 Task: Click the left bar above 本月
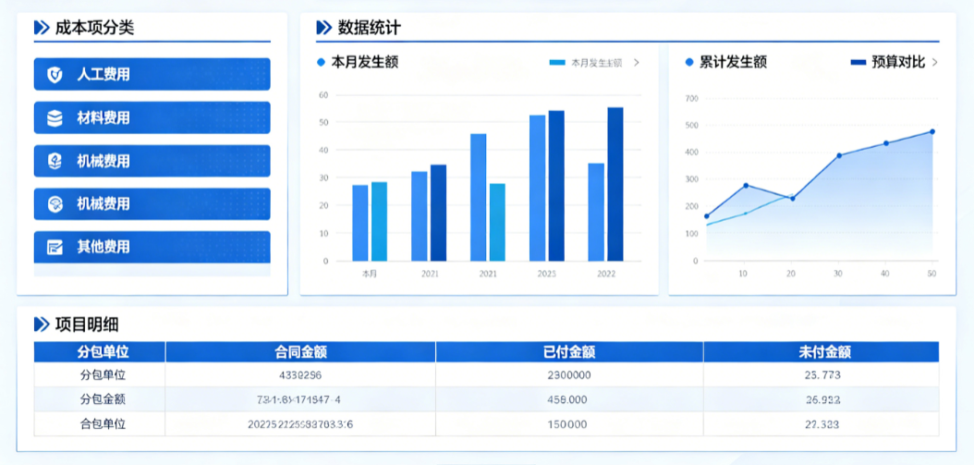click(x=359, y=223)
